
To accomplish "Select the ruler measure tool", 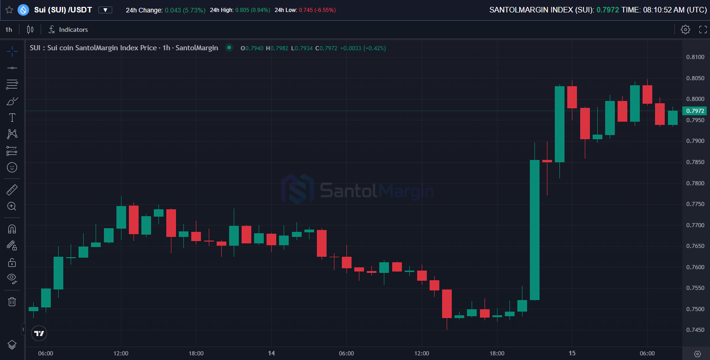I will tap(12, 189).
